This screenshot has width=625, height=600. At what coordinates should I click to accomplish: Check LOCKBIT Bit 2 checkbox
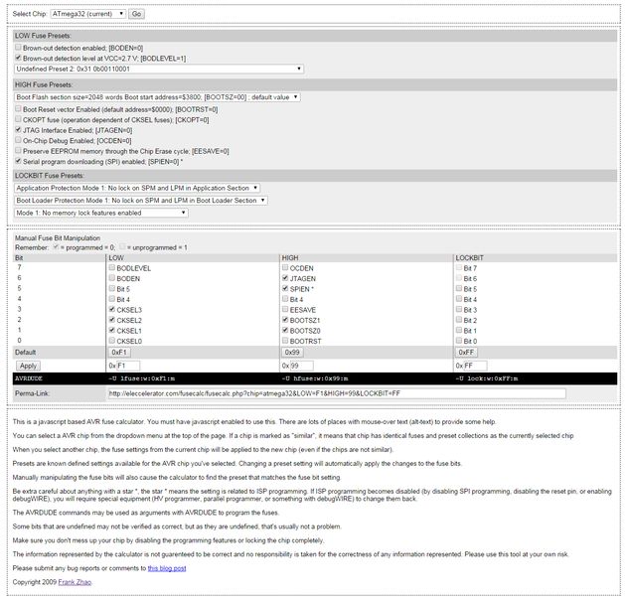point(459,320)
